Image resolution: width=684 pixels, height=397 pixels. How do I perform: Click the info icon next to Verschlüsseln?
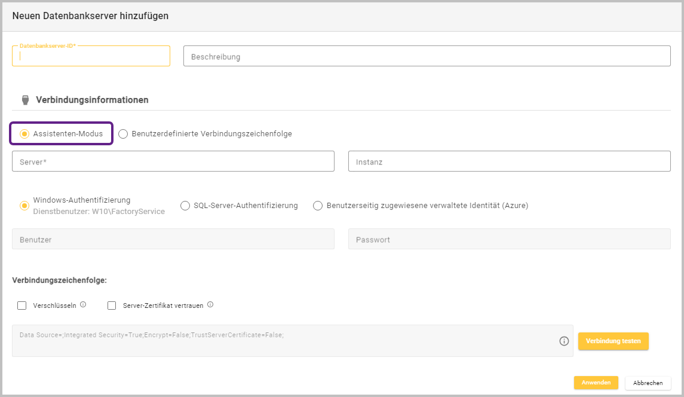point(83,304)
